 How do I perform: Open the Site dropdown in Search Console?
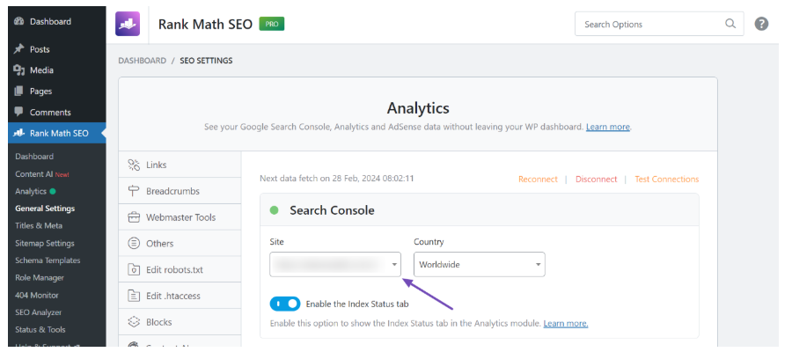pos(335,264)
